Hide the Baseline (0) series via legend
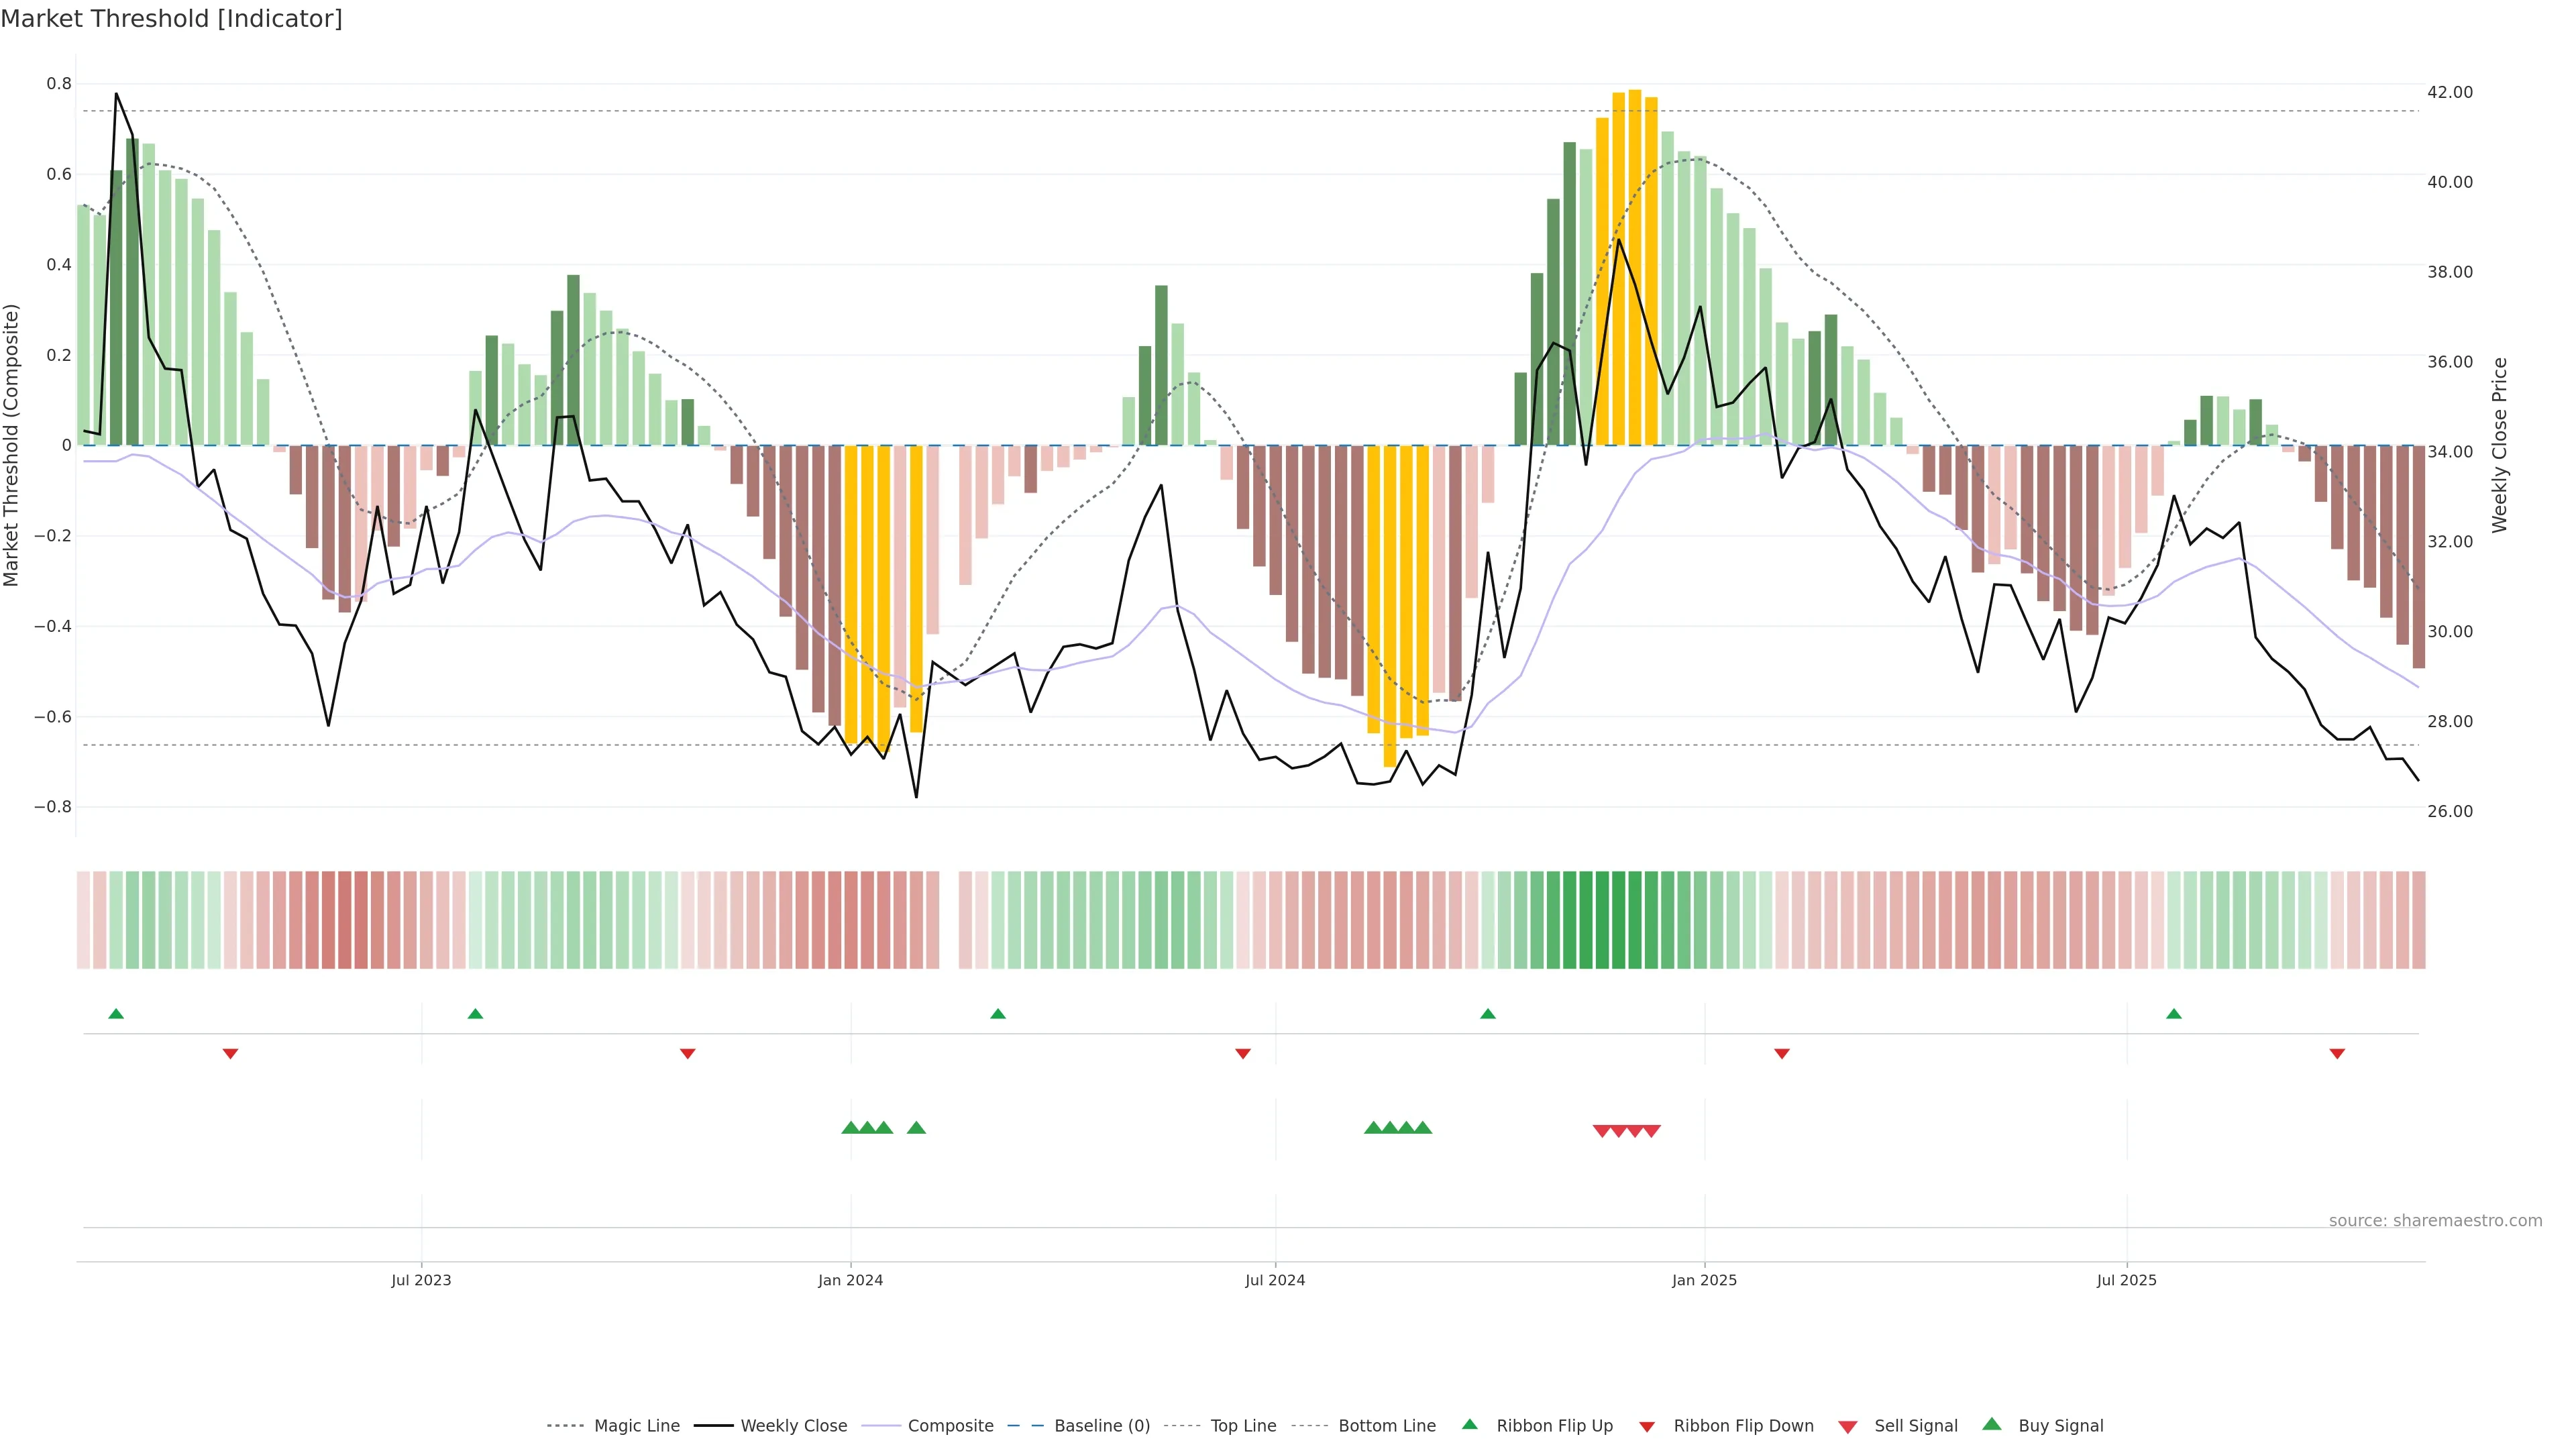Screen dimensions: 2576x1449 pos(1102,1426)
